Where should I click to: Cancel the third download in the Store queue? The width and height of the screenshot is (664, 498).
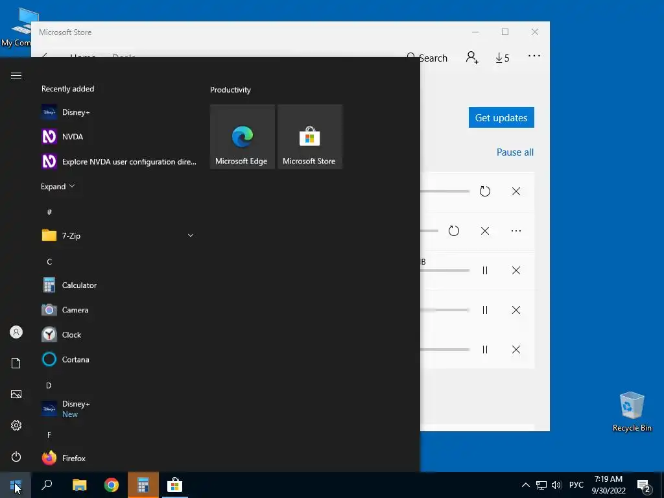point(516,270)
